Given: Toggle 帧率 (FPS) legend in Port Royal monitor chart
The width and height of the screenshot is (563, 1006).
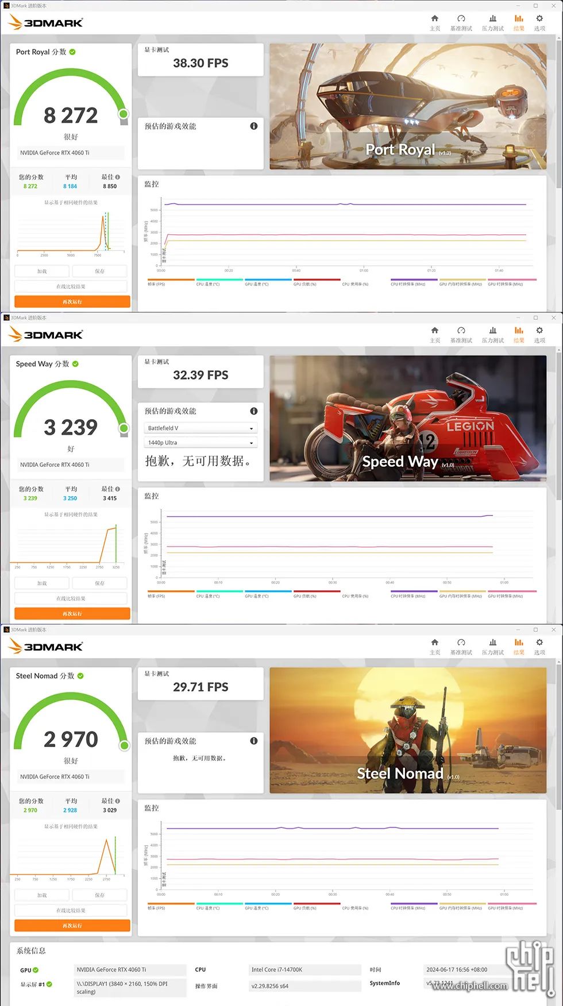Looking at the screenshot, I should pyautogui.click(x=171, y=282).
